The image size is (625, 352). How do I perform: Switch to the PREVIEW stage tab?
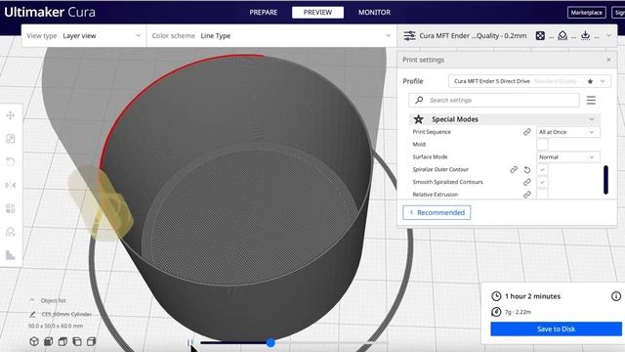click(317, 13)
